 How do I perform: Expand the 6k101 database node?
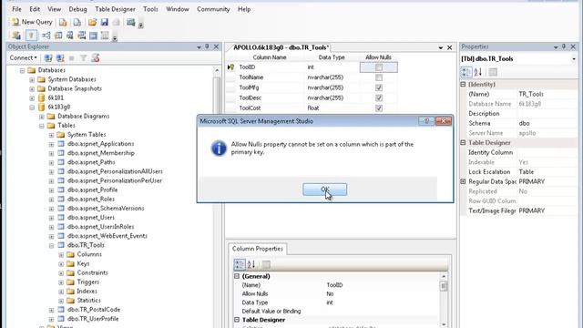point(32,98)
